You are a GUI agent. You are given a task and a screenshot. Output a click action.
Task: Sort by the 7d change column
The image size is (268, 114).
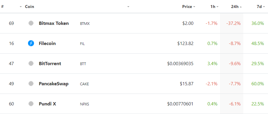[261, 7]
